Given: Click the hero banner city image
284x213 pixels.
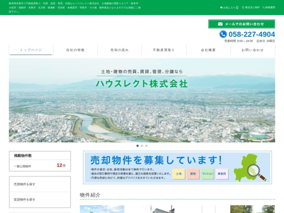Looking at the screenshot, I should pyautogui.click(x=142, y=100).
